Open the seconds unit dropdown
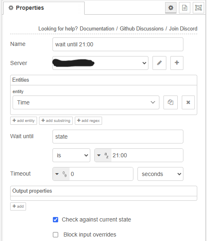The image size is (207, 241). (x=160, y=174)
